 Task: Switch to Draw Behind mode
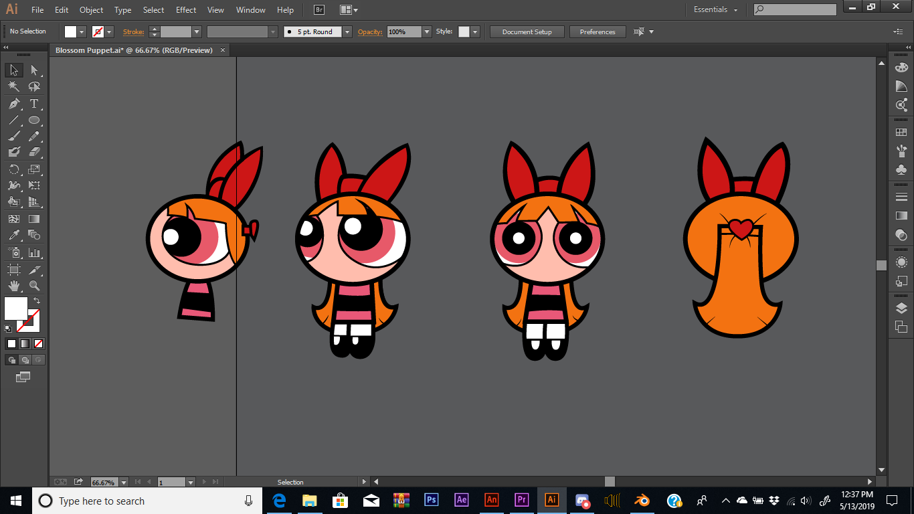(25, 359)
